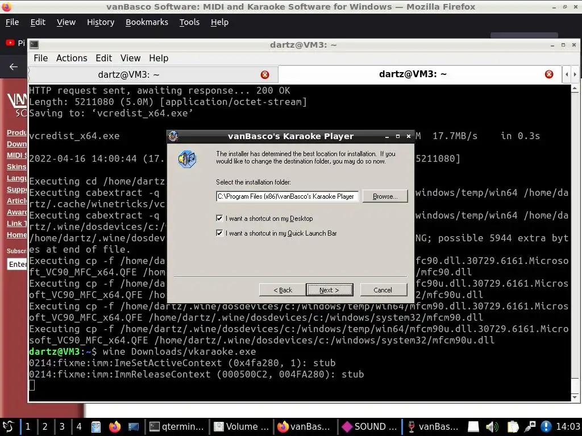Activate the SOUND taskbar entry
This screenshot has width=582, height=436.
pos(369,427)
